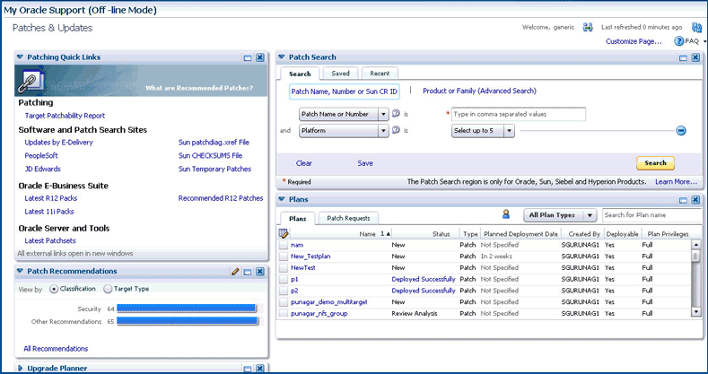
Task: Click the table customize icon in Plans header
Action: click(x=284, y=233)
